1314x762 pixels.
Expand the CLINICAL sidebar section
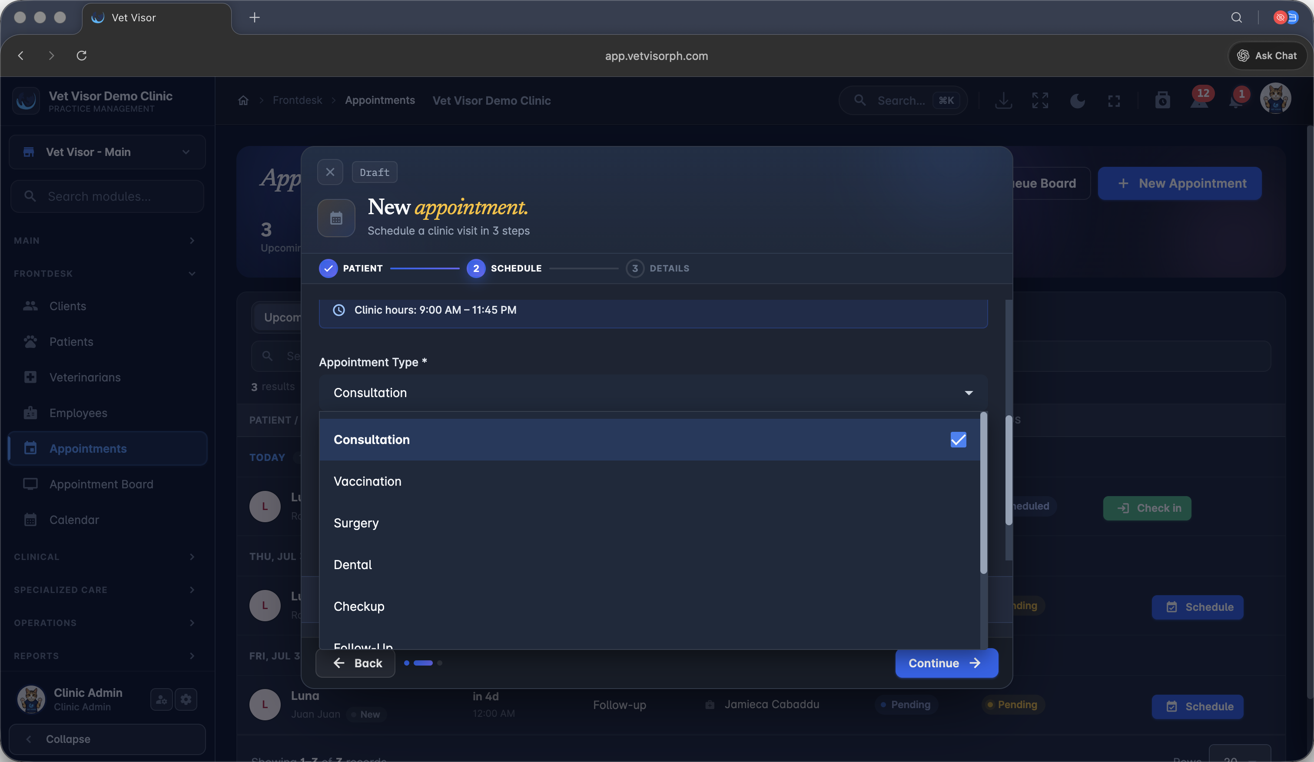[104, 557]
